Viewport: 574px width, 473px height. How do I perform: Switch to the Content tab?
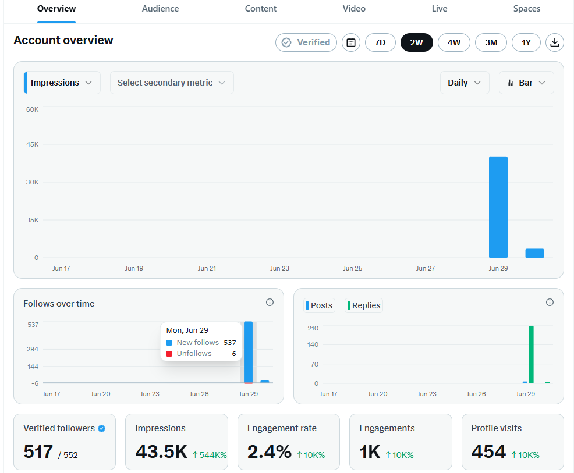tap(261, 9)
